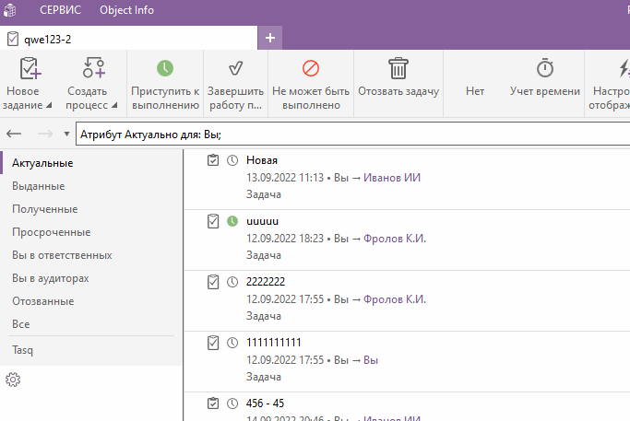Open navigation history dropdown arrow
630x421 pixels.
click(x=66, y=134)
